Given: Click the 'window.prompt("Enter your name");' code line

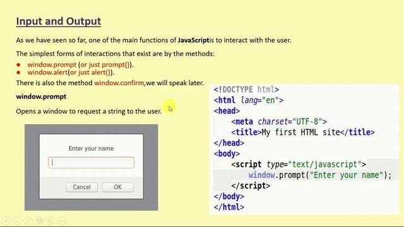Looking at the screenshot, I should tap(320, 175).
